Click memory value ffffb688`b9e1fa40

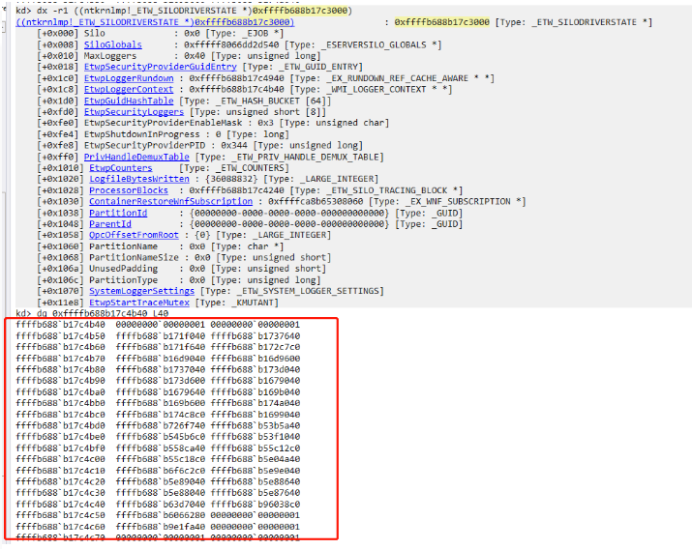[161, 527]
